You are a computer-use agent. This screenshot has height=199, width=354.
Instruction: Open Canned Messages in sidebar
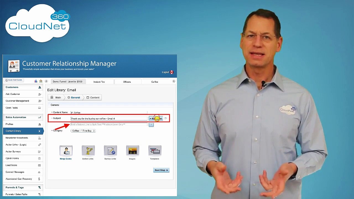(x=15, y=172)
